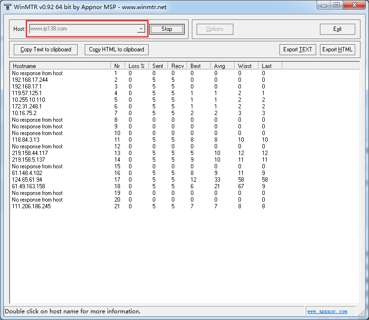Close the WinMTR window
The image size is (369, 320).
354,5
